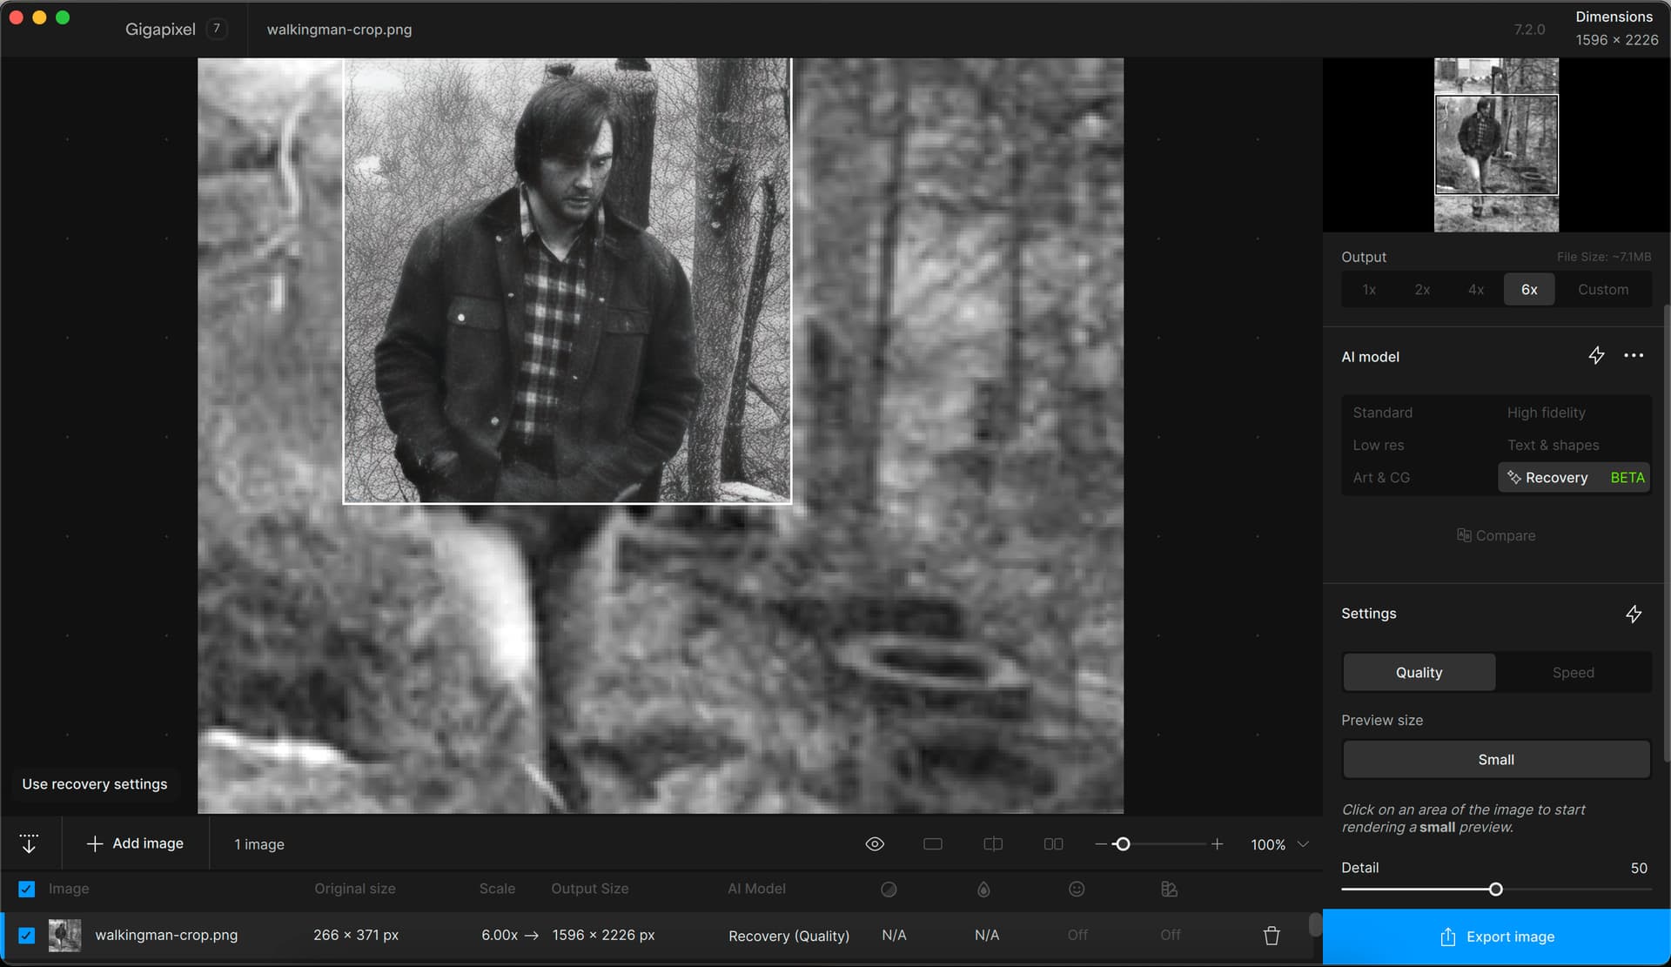Open the Preview size Small dropdown
Viewport: 1671px width, 967px height.
point(1495,760)
